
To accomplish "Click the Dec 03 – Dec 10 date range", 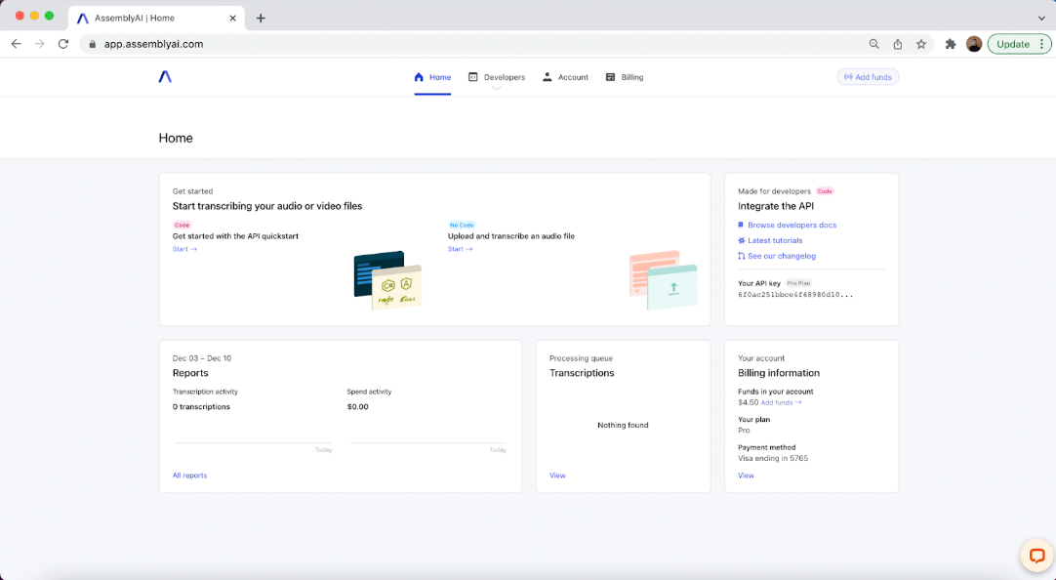I will [202, 358].
